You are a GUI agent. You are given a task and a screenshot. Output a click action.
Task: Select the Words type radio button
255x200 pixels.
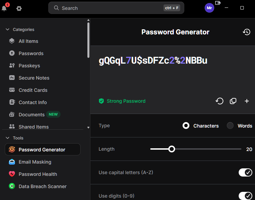pos(230,126)
